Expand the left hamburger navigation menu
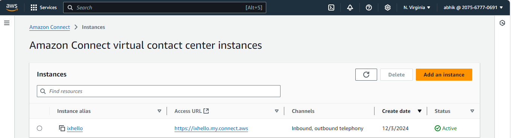511x138 pixels. click(6, 23)
